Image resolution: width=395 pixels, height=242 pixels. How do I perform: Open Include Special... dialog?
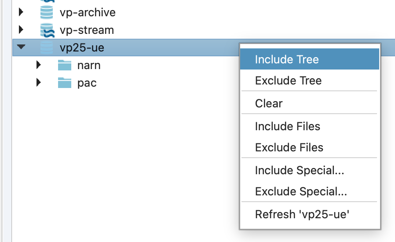click(300, 170)
